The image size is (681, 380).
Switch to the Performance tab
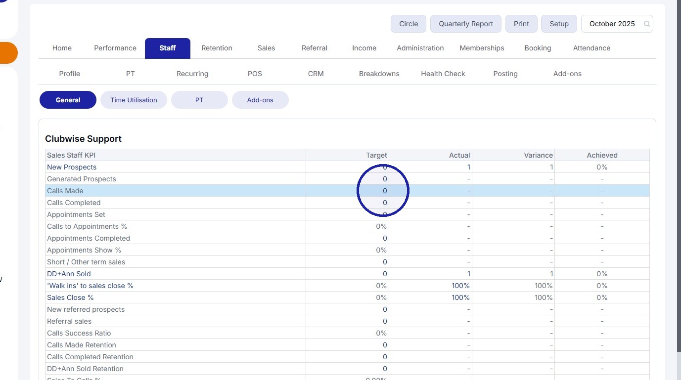tap(115, 48)
